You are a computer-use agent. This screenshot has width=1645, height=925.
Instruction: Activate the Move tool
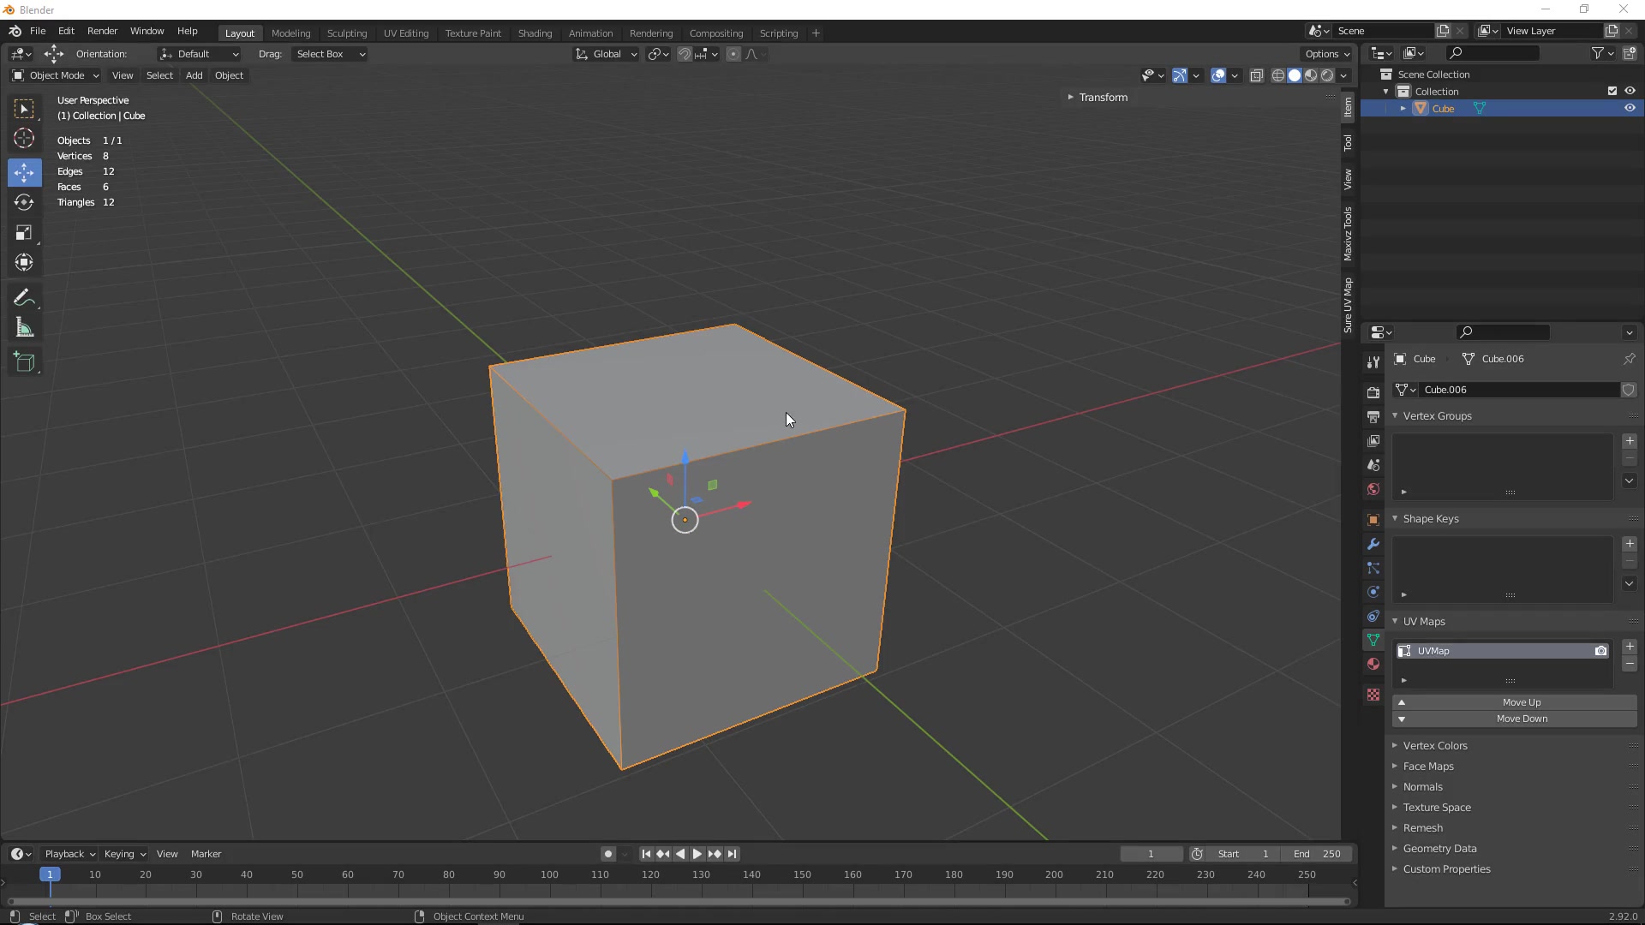[24, 172]
